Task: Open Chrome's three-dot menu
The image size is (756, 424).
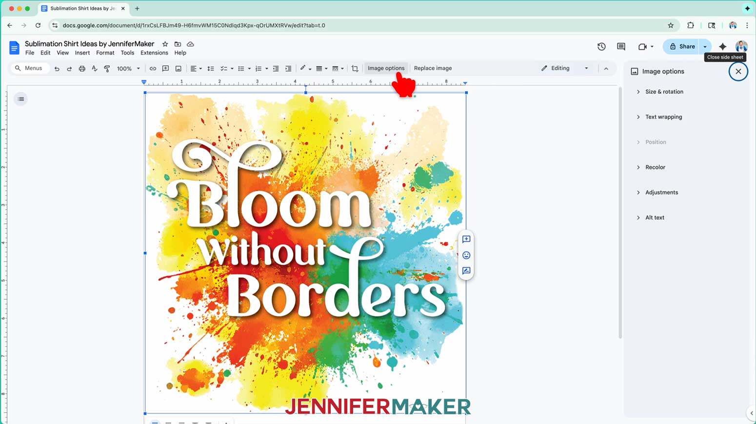Action: [x=747, y=25]
